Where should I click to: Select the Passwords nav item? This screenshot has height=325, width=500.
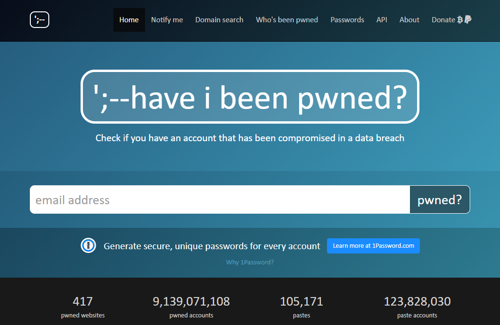[347, 20]
